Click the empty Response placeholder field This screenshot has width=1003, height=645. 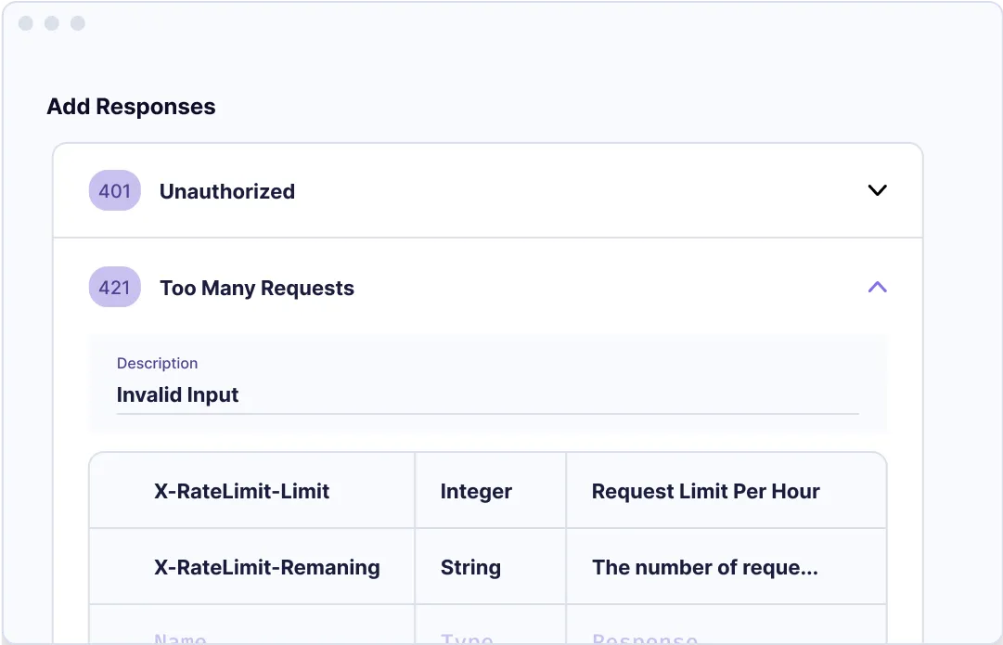coord(645,639)
